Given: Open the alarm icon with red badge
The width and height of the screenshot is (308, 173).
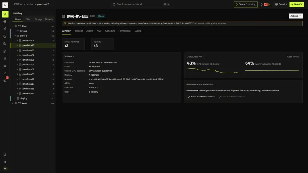Looking at the screenshot, I should (x=5, y=80).
